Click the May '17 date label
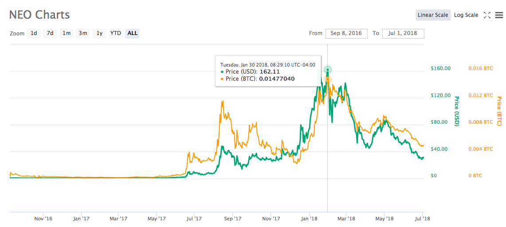The height and width of the screenshot is (227, 506). pyautogui.click(x=156, y=219)
